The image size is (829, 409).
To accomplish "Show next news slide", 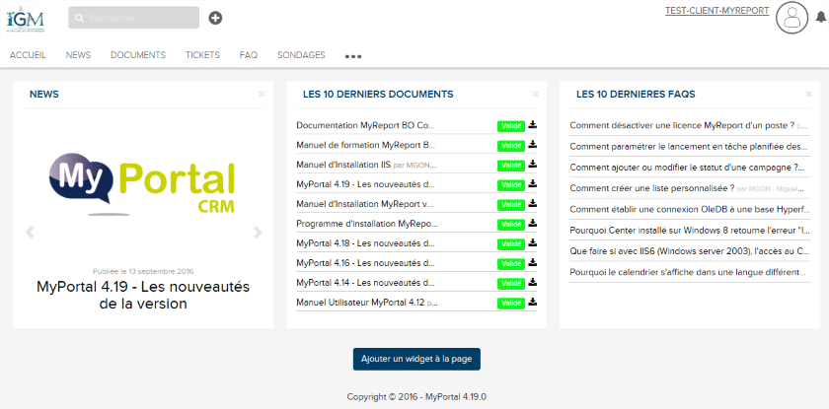I will pos(258,232).
